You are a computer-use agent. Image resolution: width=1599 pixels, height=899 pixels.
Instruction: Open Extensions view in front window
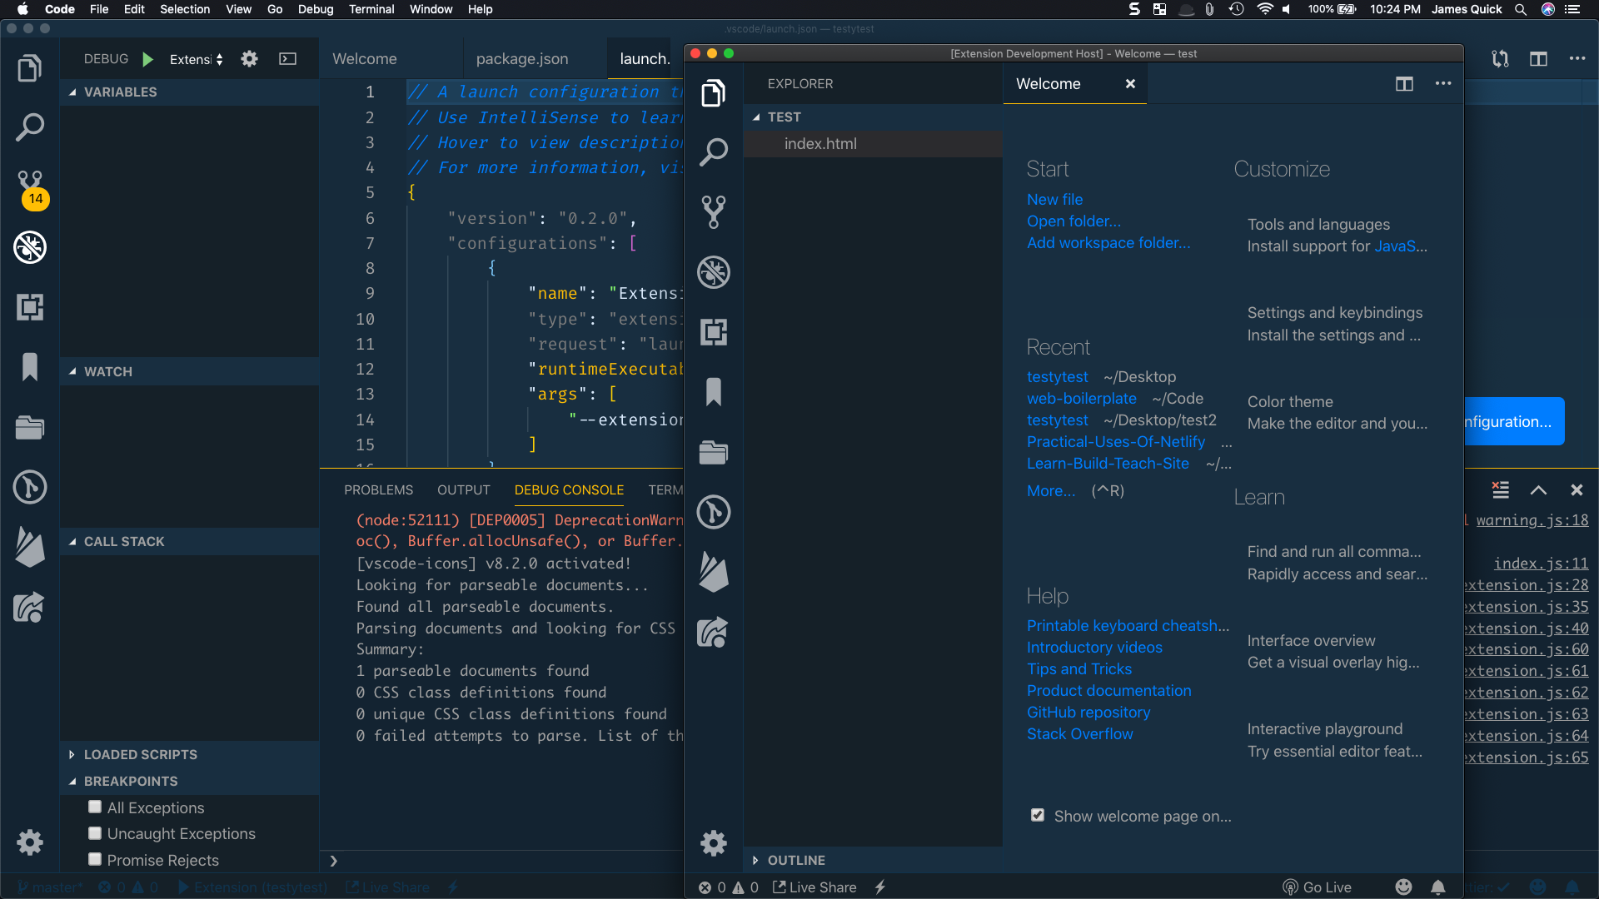click(x=714, y=332)
